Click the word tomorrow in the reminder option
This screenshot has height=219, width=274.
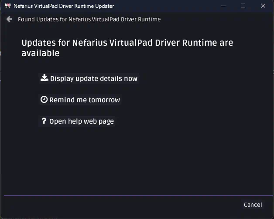105,100
